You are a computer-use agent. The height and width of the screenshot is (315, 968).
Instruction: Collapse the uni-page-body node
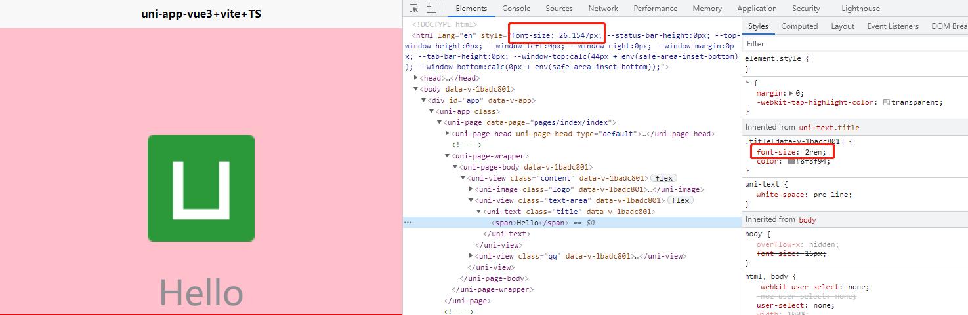pos(455,167)
